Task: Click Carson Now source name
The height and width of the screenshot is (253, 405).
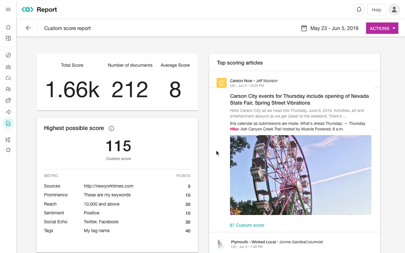Action: pyautogui.click(x=241, y=81)
